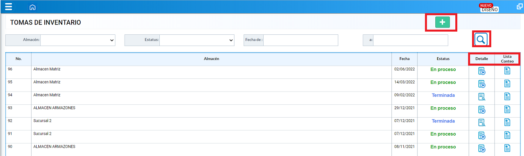Screen dimensions: 524x156
Task: Open detail for inventory No. 91
Action: (x=482, y=136)
